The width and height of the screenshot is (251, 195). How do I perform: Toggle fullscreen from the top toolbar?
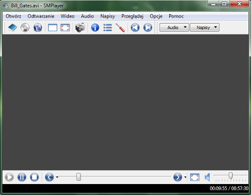point(65,28)
